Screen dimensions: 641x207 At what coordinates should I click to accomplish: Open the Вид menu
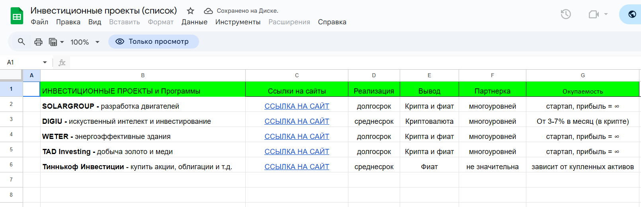point(95,22)
